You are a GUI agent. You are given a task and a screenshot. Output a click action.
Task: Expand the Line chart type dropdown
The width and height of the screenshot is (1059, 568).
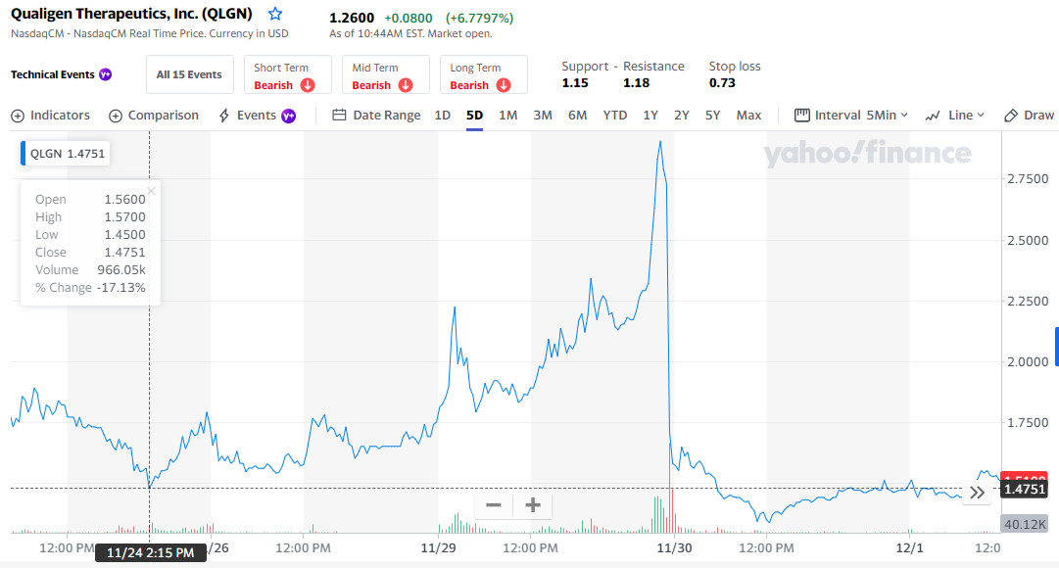click(x=955, y=116)
